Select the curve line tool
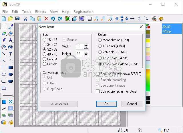This screenshot has height=133, width=183. tap(4, 61)
